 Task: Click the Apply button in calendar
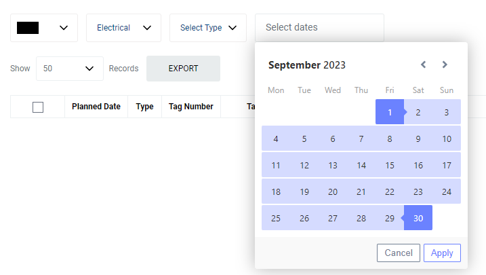[x=442, y=253]
